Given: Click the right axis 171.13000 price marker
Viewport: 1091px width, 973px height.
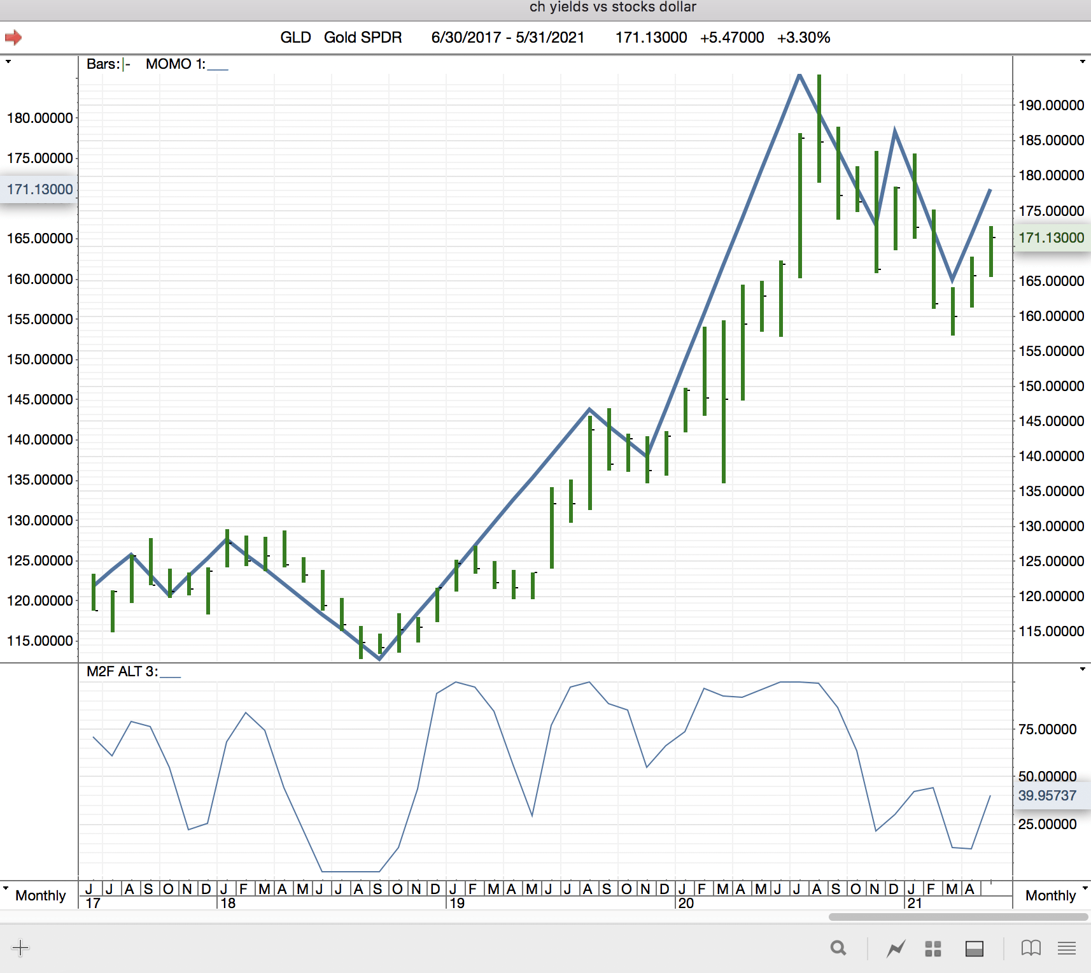Looking at the screenshot, I should tap(1052, 238).
